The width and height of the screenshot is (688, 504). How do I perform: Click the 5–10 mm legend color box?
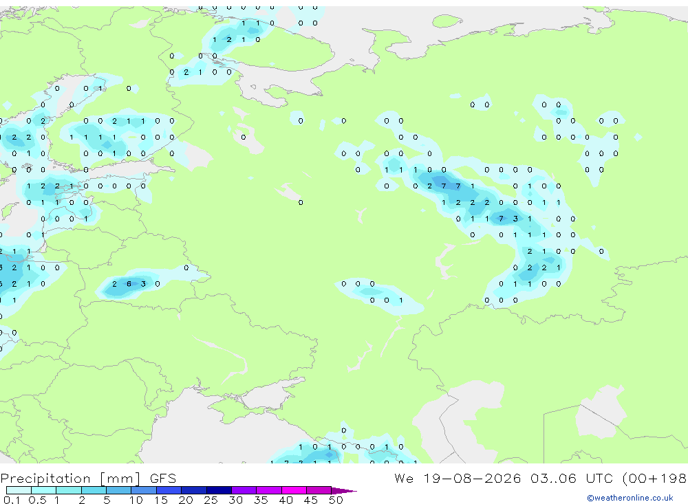click(119, 490)
